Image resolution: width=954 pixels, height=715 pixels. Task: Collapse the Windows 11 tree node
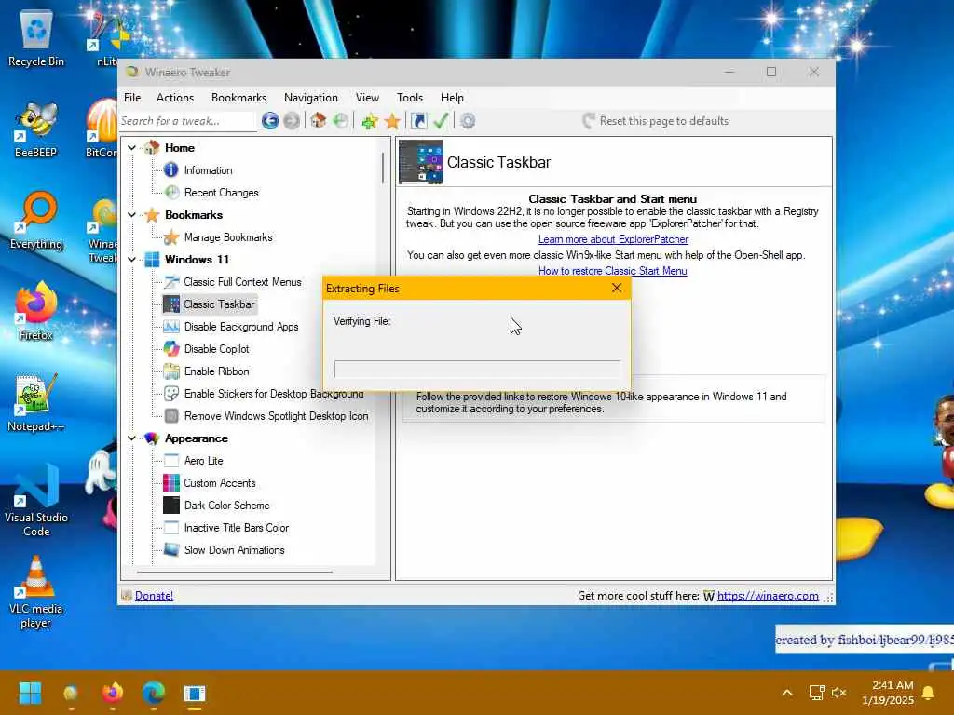click(x=132, y=260)
